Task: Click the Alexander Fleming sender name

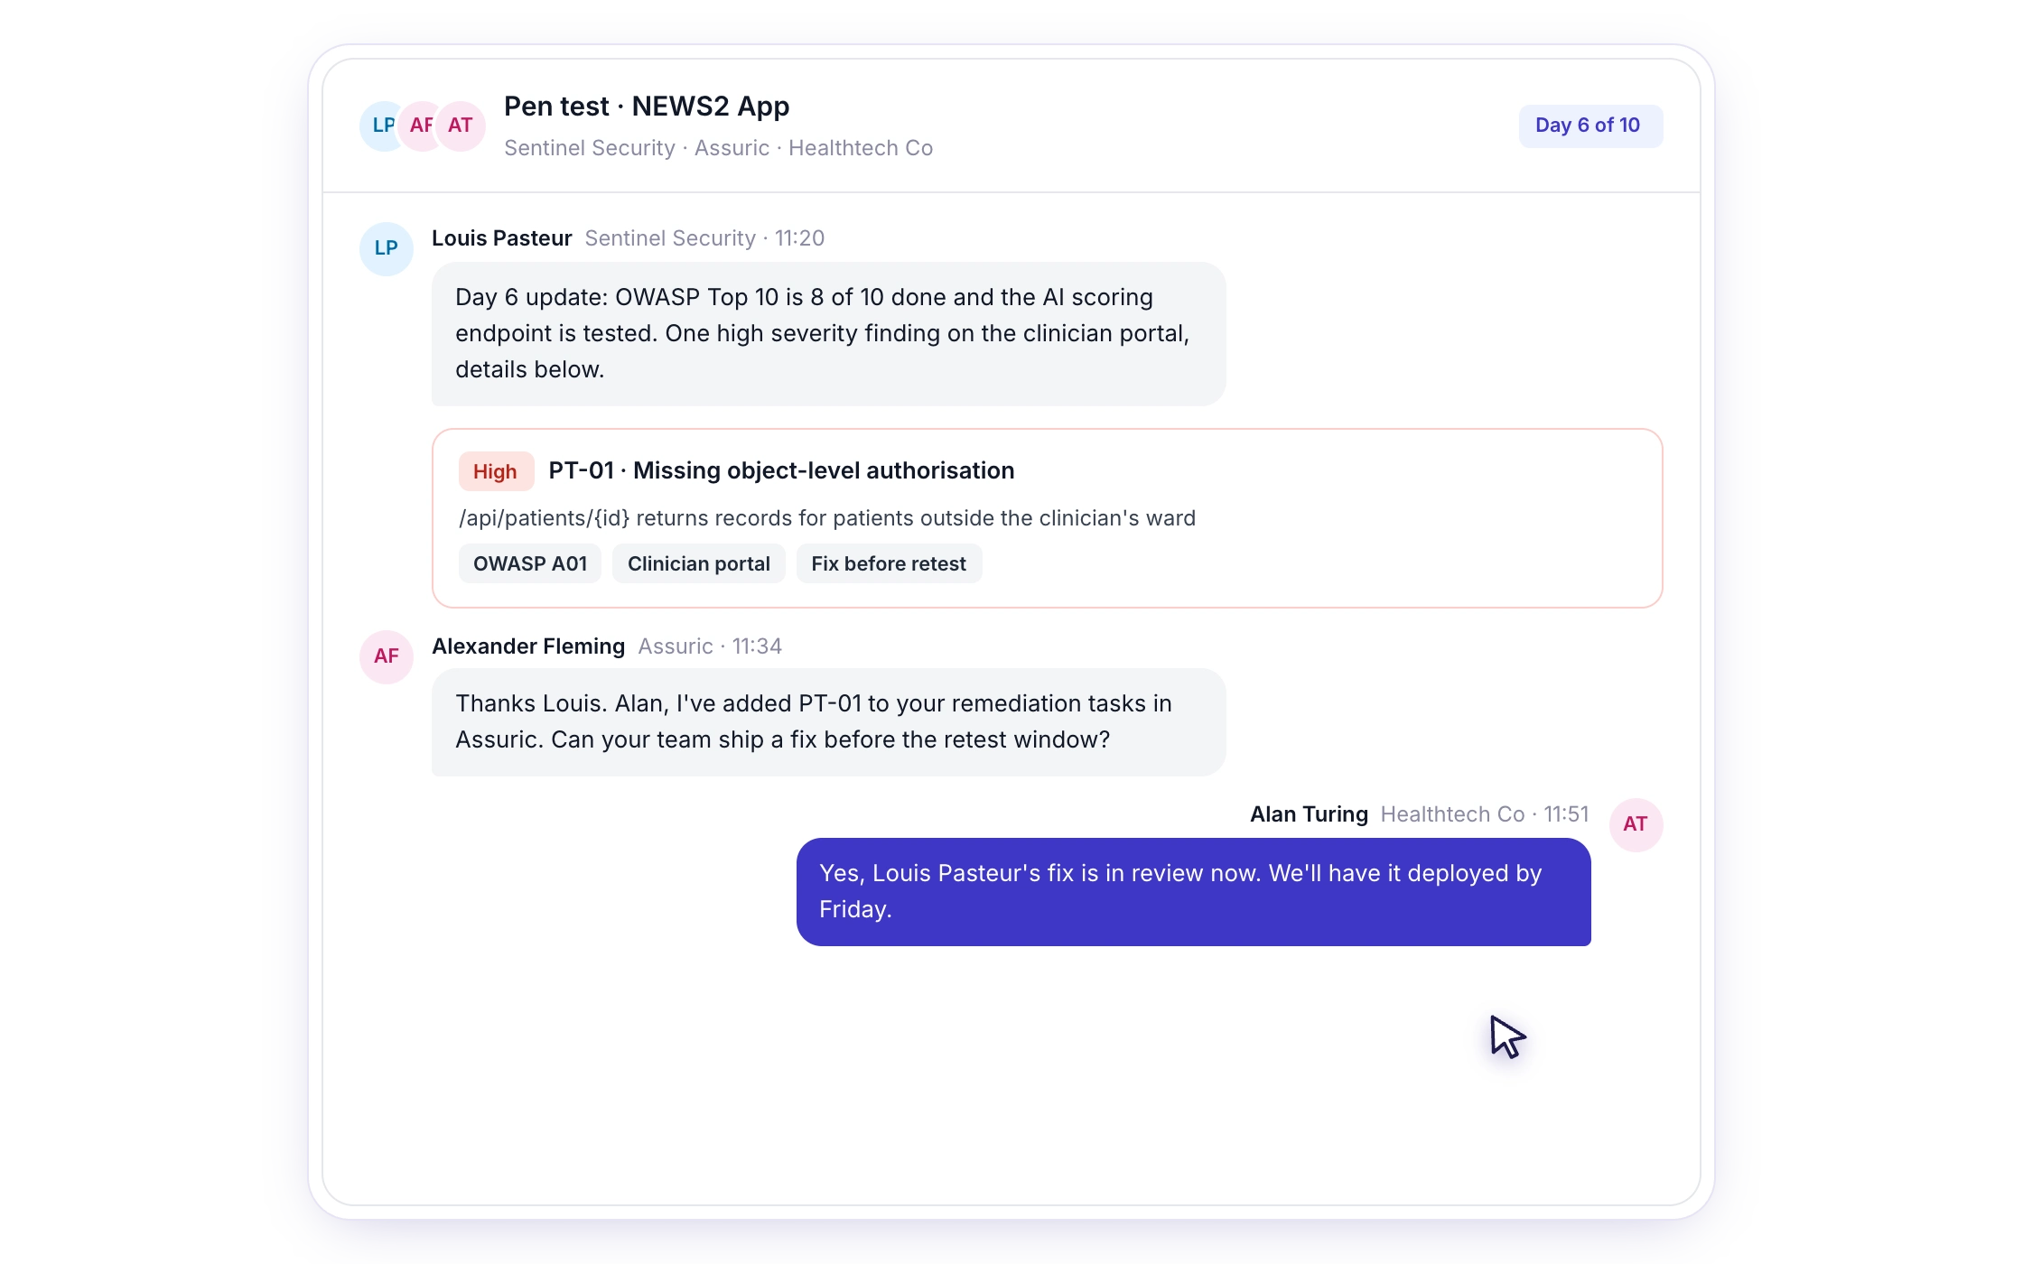Action: point(528,646)
